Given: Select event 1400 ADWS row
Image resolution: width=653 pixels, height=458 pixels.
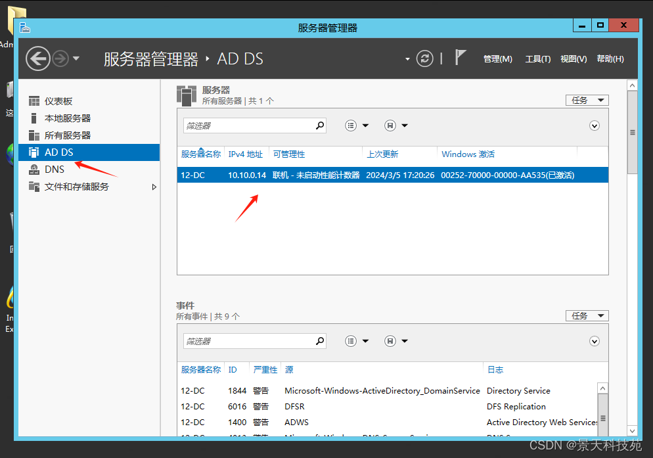Looking at the screenshot, I should point(388,423).
